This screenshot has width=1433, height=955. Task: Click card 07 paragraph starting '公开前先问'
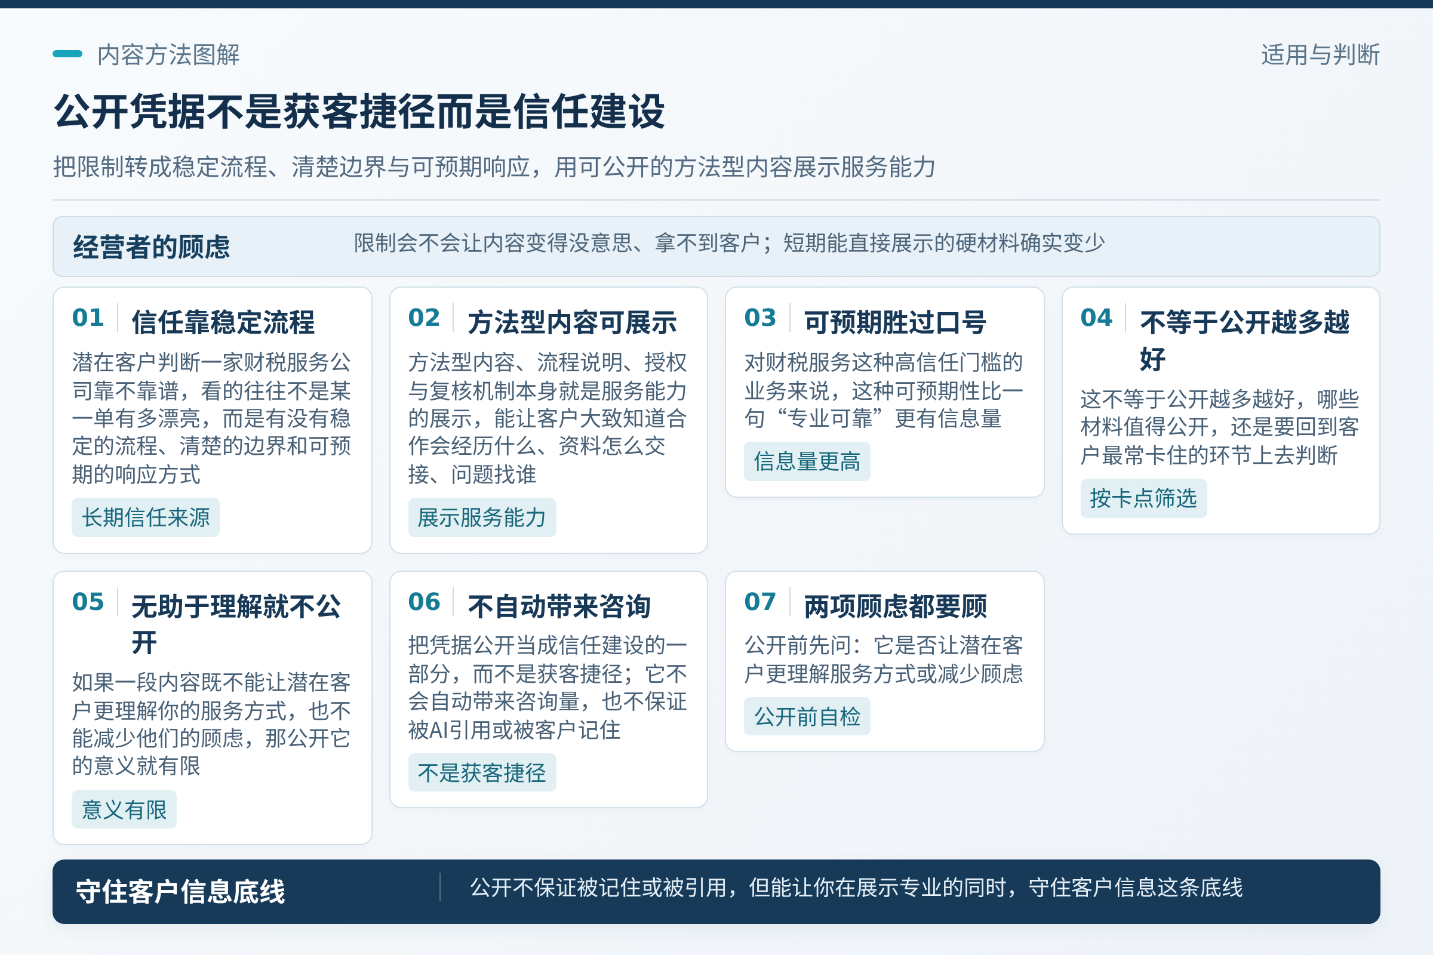[x=884, y=660]
